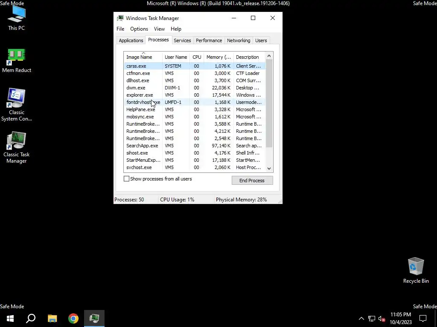Select RuntimeBroker row using 4,212 K
This screenshot has height=327, width=437.
pyautogui.click(x=195, y=131)
